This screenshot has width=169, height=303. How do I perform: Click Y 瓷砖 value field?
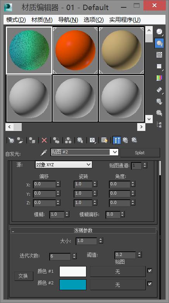tap(83, 193)
